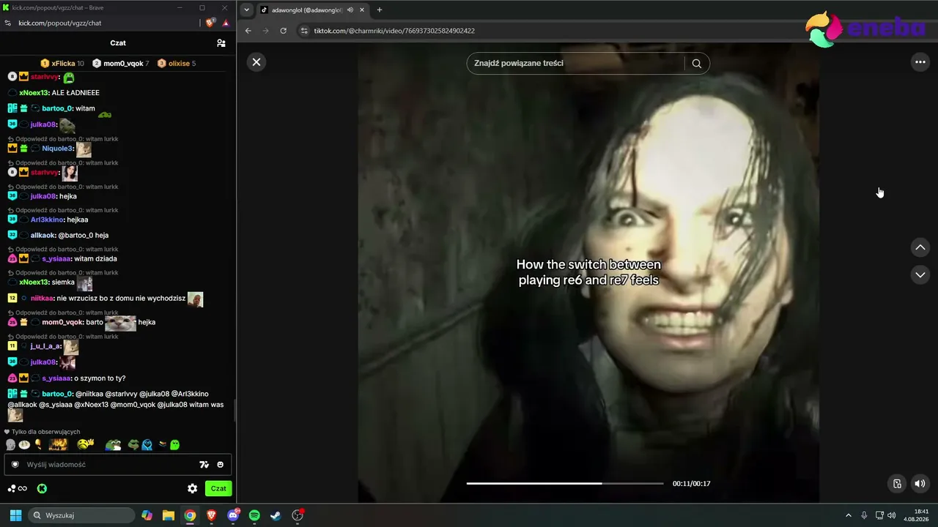
Task: Open system volume in the tray
Action: [892, 515]
